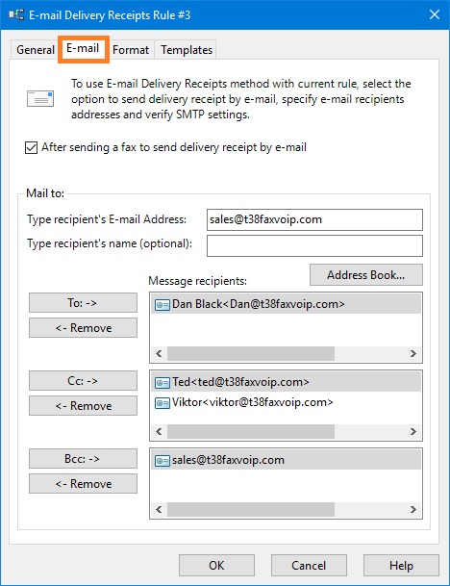Click right arrow of Bcc list scrollbar
Viewport: 450px width, 586px height.
click(412, 509)
